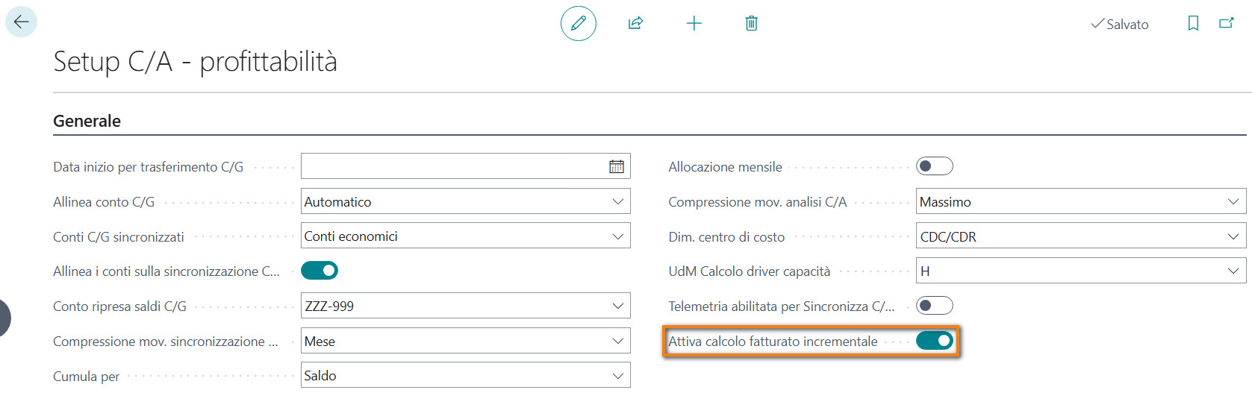Open the share icon menu
Viewport: 1252px width, 396px height.
[x=636, y=23]
